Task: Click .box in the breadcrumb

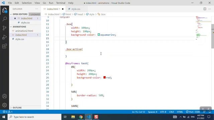Action: click(103, 14)
